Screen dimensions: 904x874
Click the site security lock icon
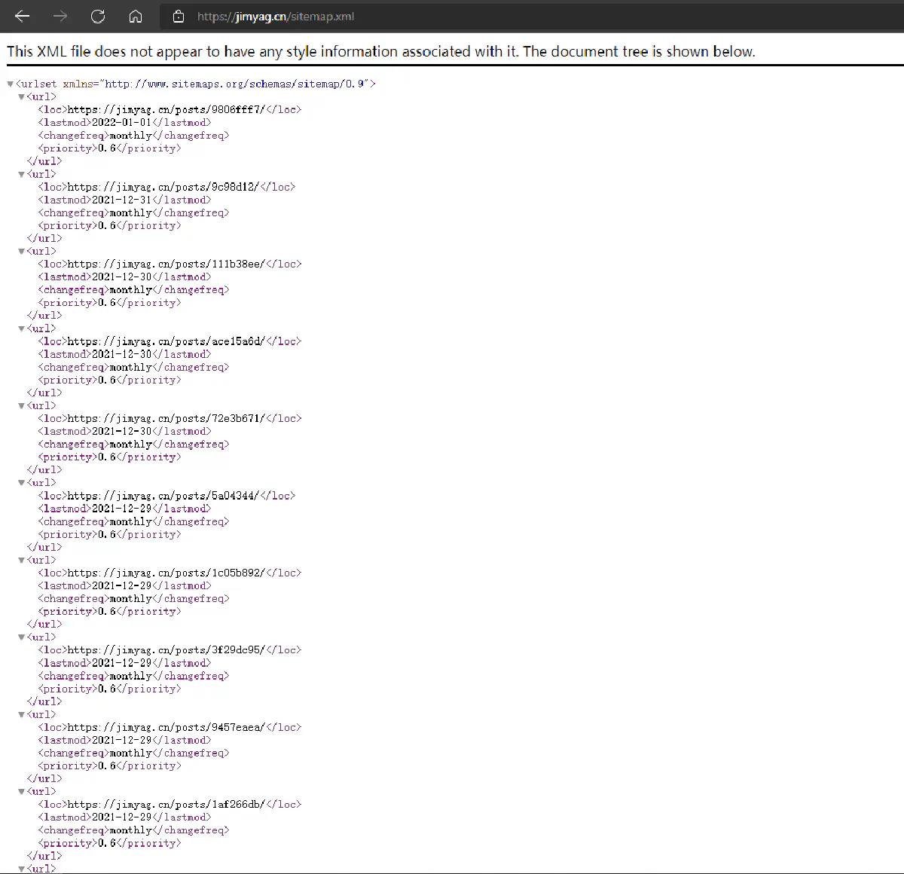click(179, 16)
